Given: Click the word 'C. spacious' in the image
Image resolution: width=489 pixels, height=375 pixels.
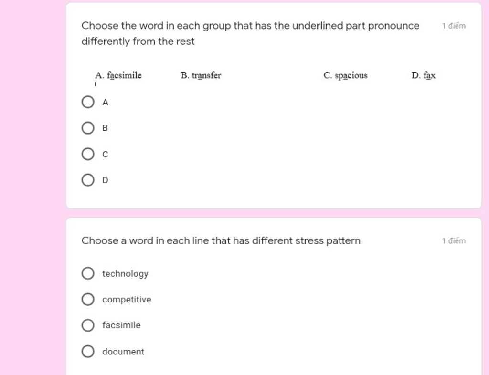Looking at the screenshot, I should point(346,75).
